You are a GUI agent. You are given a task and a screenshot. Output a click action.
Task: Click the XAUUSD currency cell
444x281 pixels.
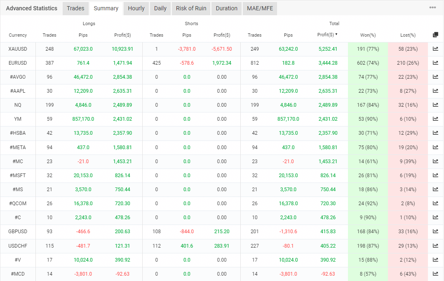tap(18, 49)
